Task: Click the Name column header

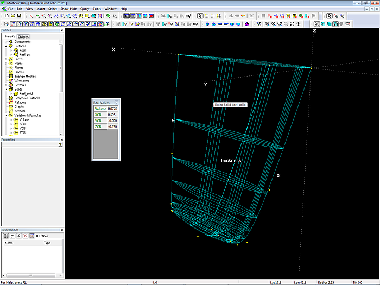Action: coord(9,243)
